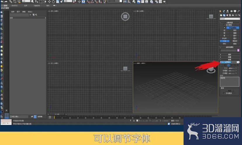The image size is (242, 145).
Task: Open scene explorer 选择 menu
Action: [13, 12]
